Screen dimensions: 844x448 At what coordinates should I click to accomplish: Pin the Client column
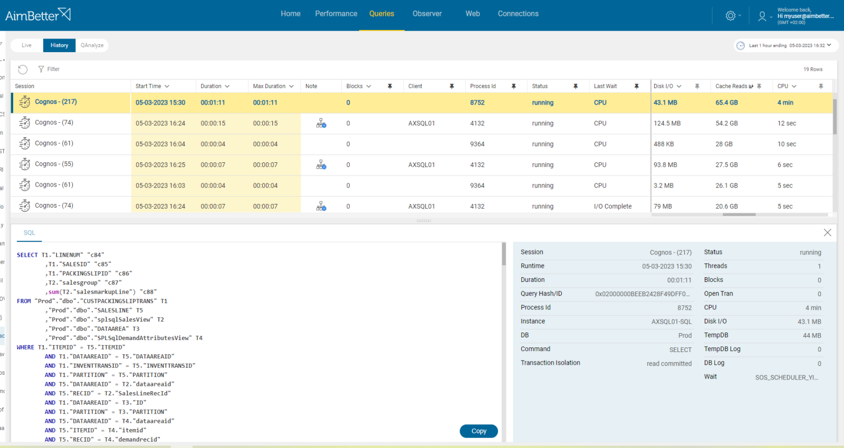[452, 86]
